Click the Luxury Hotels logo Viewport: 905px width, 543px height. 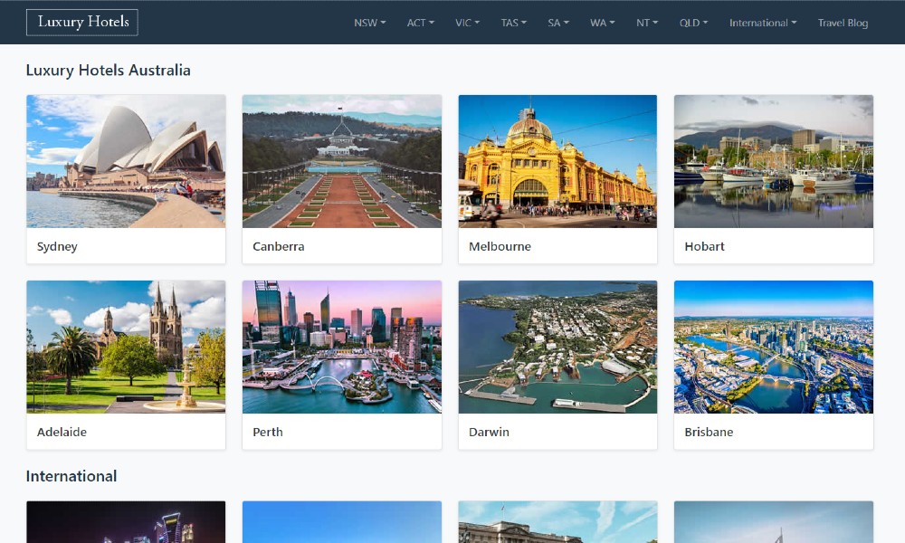point(82,23)
